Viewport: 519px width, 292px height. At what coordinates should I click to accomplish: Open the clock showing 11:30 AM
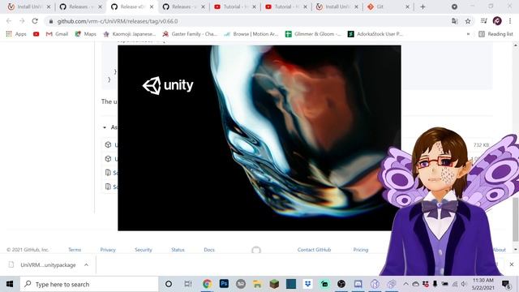483,284
